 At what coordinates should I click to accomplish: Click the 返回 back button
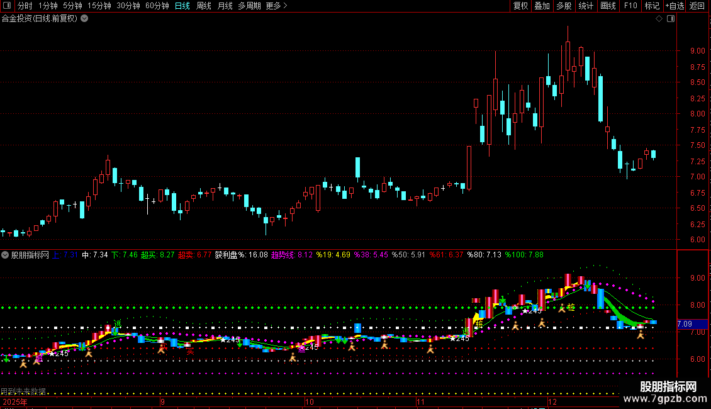(697, 6)
